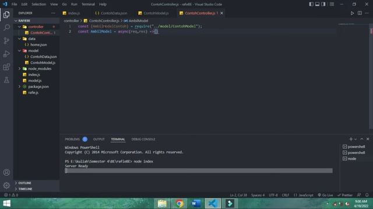Open editor More Actions ellipsis

point(367,13)
